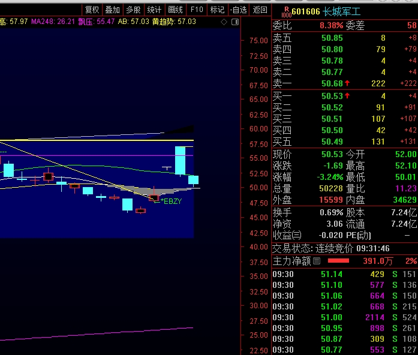Open F10 company info
418x355 pixels.
click(197, 10)
